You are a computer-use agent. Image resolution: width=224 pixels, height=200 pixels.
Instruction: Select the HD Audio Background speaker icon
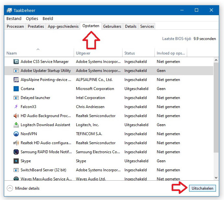(x=16, y=116)
